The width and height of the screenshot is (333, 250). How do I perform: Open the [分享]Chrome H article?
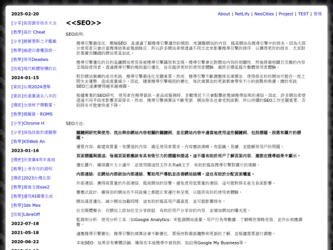28,123
